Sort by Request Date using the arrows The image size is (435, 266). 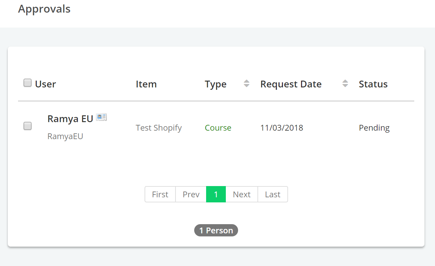345,83
